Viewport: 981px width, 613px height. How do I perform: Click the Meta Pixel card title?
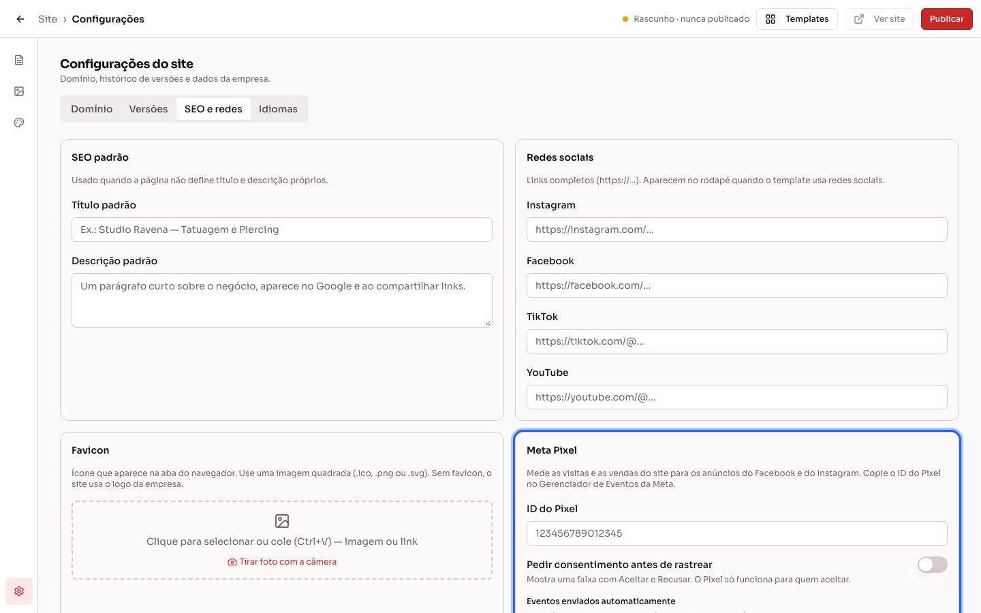[x=552, y=450]
